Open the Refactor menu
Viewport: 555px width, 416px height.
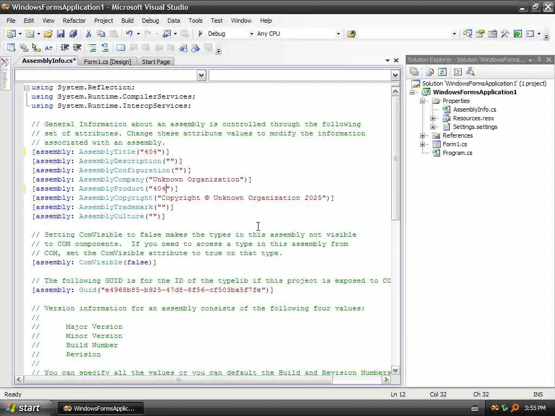(74, 21)
